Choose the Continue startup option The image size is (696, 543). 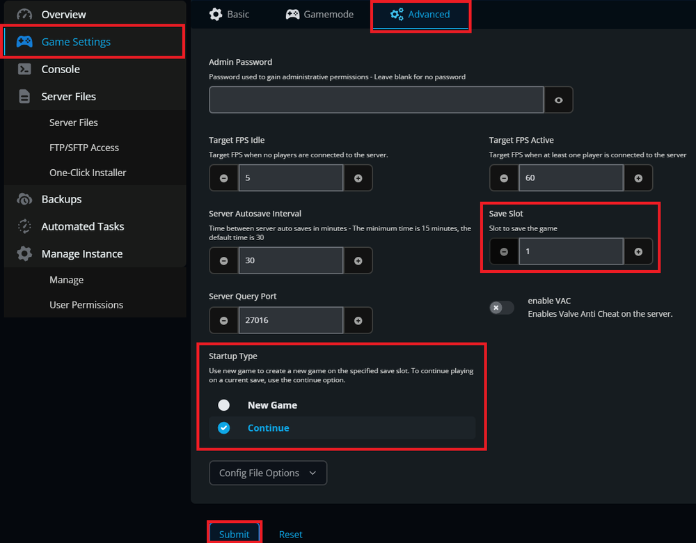224,427
